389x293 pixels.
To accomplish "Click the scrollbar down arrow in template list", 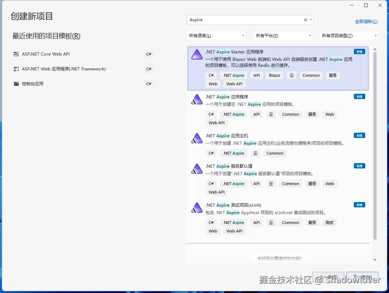I will [x=375, y=260].
